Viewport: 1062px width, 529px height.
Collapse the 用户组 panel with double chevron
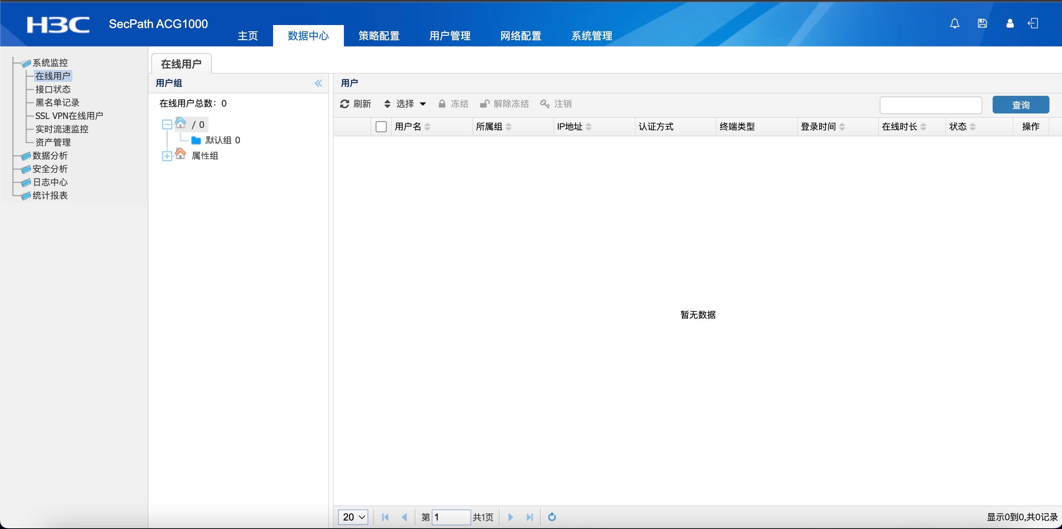point(318,84)
